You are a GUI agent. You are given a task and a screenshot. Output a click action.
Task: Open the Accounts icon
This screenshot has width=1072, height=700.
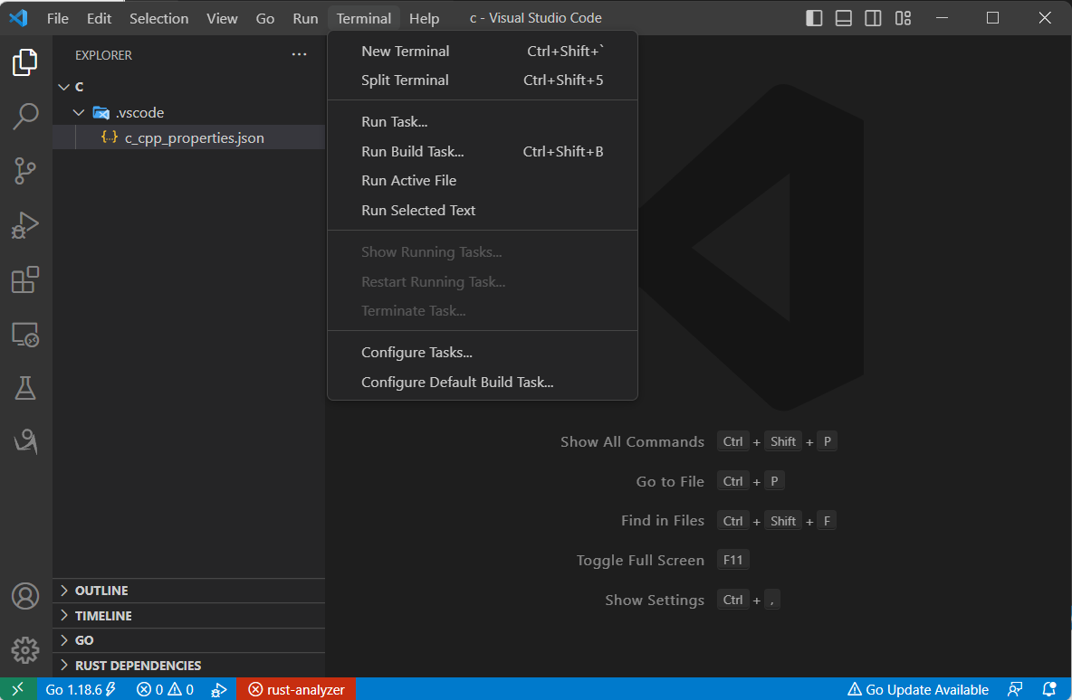click(25, 596)
